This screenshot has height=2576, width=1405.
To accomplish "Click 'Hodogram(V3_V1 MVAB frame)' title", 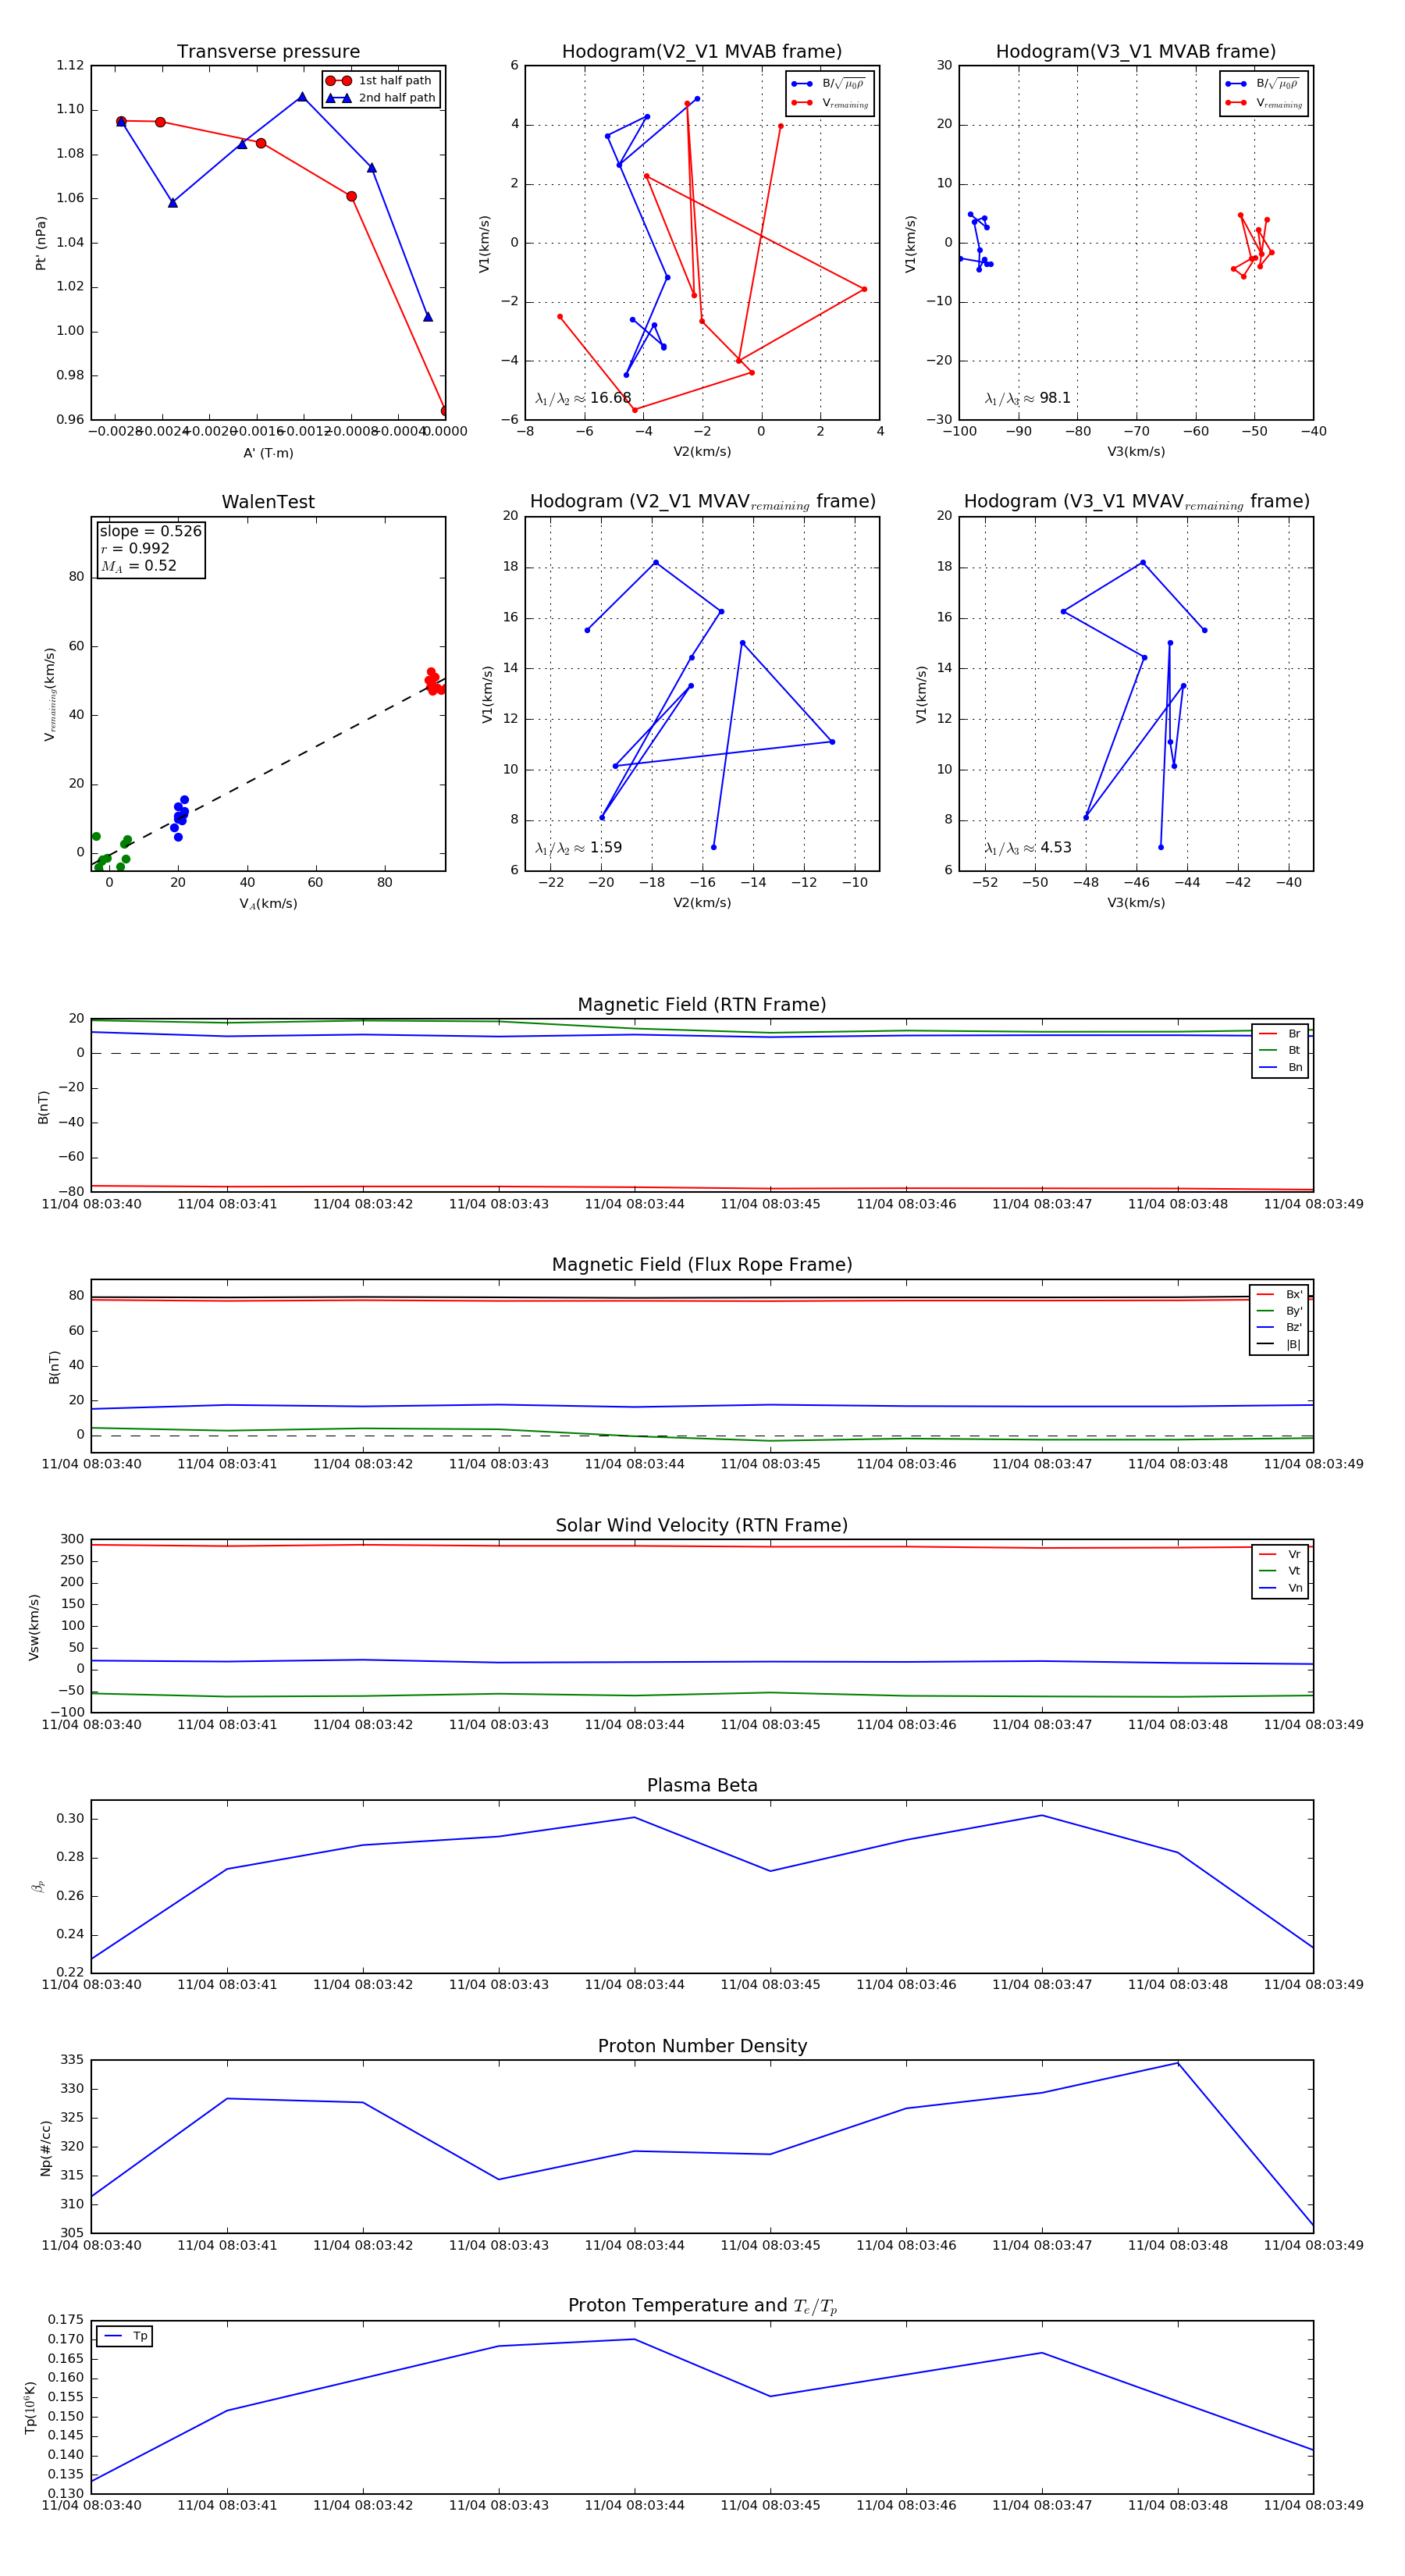I will [1136, 52].
